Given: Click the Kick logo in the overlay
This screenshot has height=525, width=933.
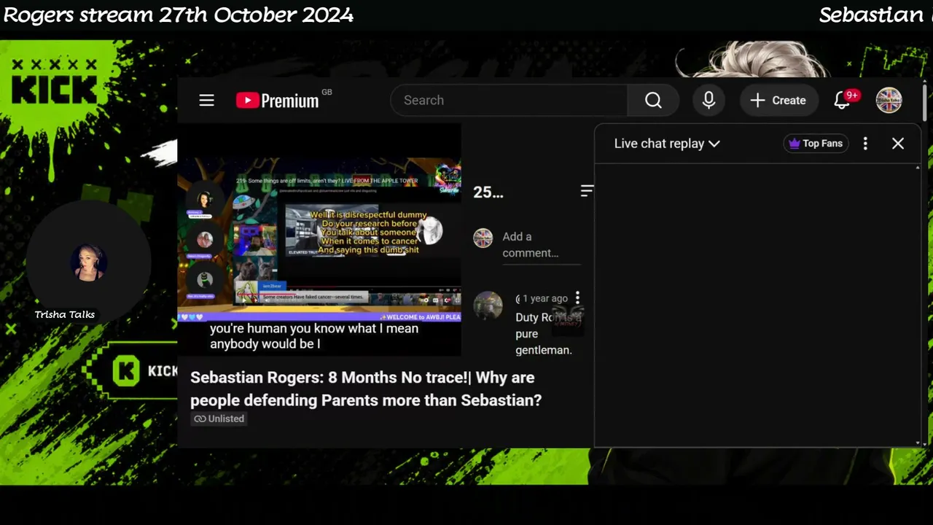Looking at the screenshot, I should (x=54, y=84).
